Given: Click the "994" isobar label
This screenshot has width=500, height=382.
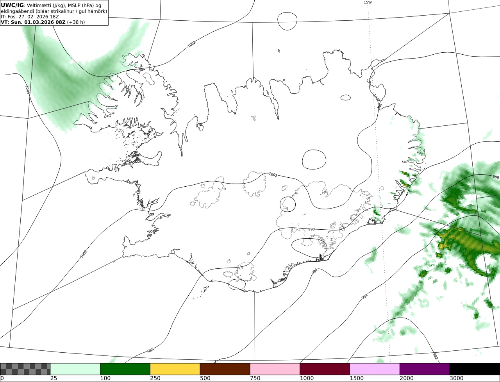Looking at the screenshot, I should click(x=364, y=297).
